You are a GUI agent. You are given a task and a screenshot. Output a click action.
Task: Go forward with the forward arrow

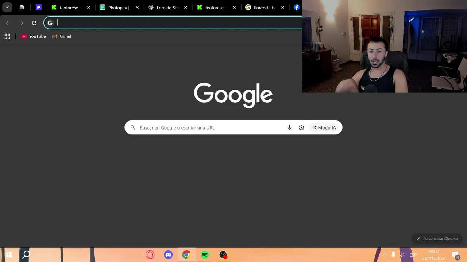(21, 23)
